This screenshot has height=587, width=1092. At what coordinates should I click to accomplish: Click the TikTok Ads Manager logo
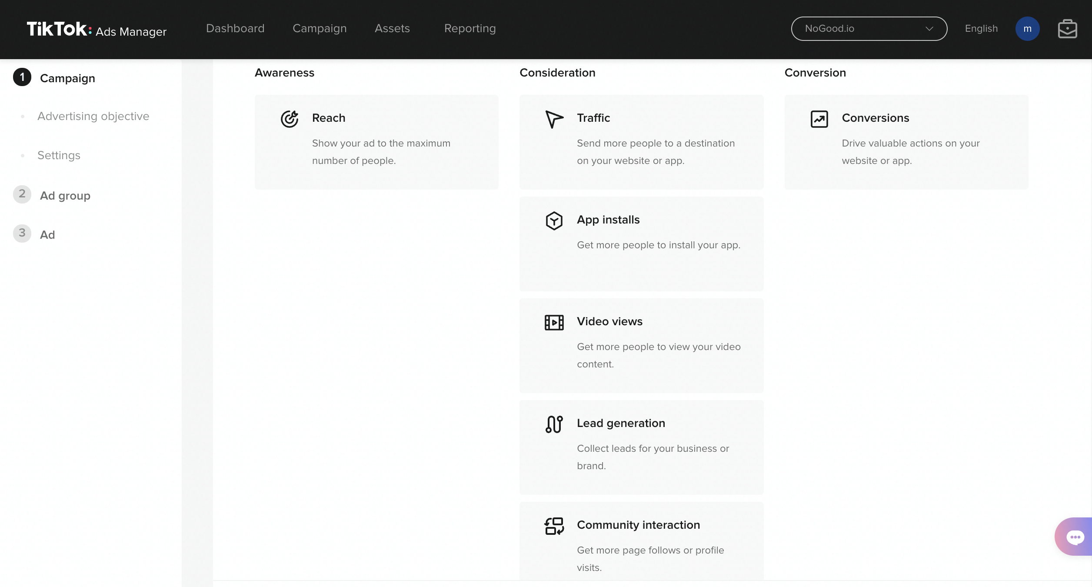coord(97,29)
